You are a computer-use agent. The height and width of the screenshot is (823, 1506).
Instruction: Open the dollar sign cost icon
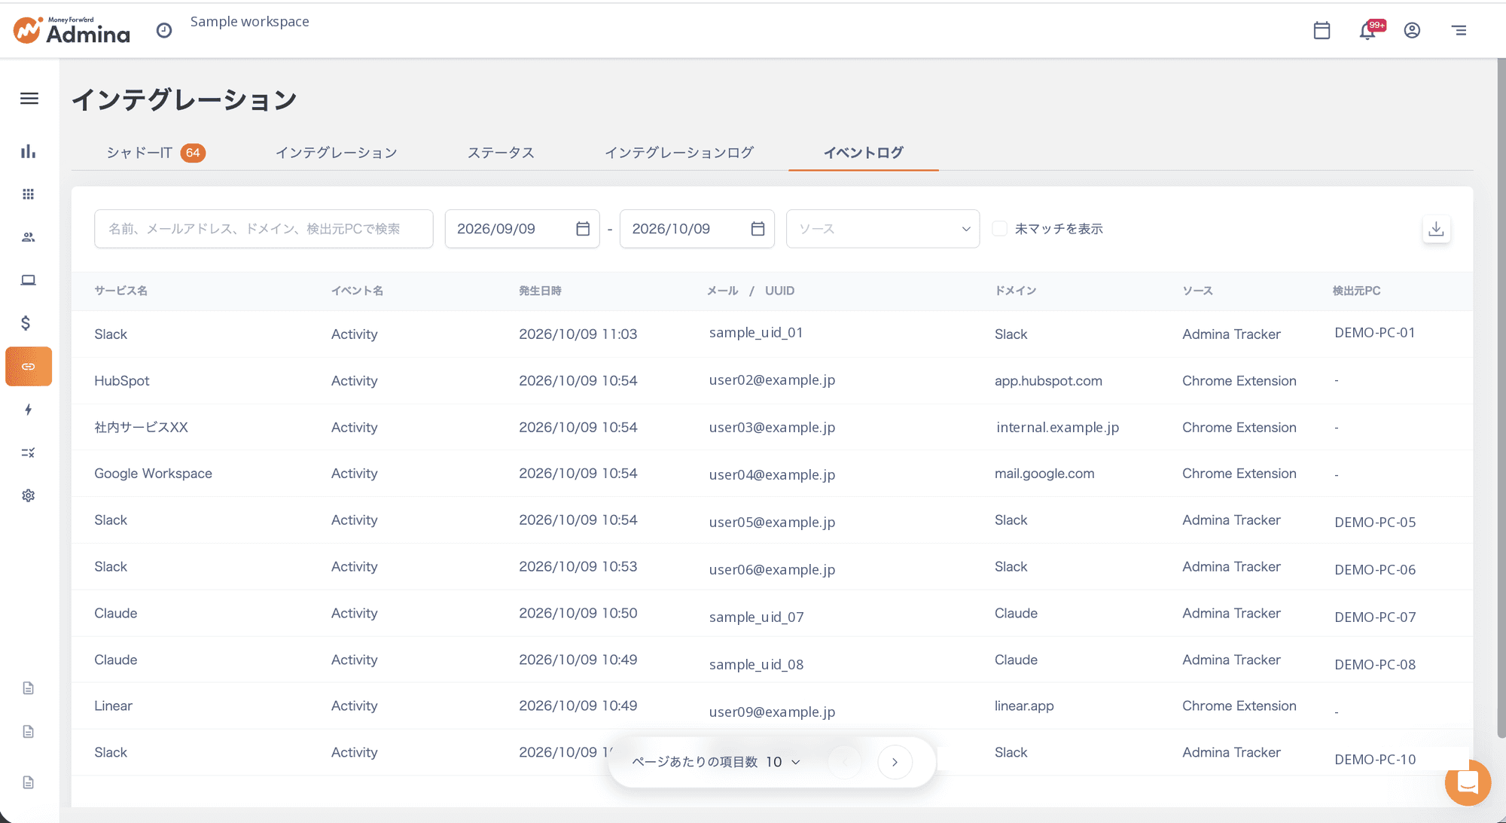tap(26, 323)
